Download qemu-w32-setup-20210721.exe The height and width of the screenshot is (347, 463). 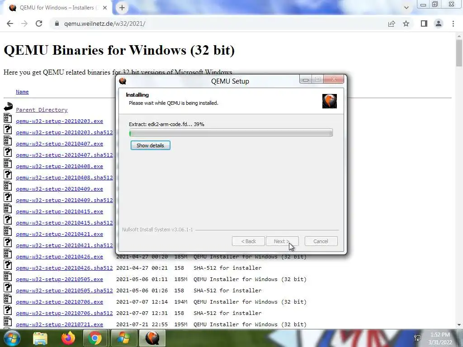tap(59, 324)
